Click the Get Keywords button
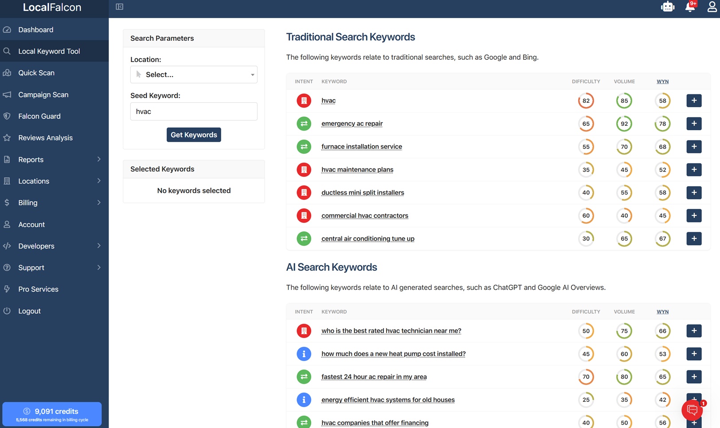Viewport: 720px width, 428px height. click(194, 135)
